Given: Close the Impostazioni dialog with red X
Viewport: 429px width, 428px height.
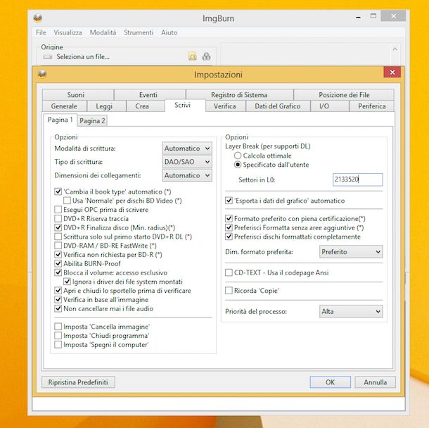Looking at the screenshot, I should 392,73.
